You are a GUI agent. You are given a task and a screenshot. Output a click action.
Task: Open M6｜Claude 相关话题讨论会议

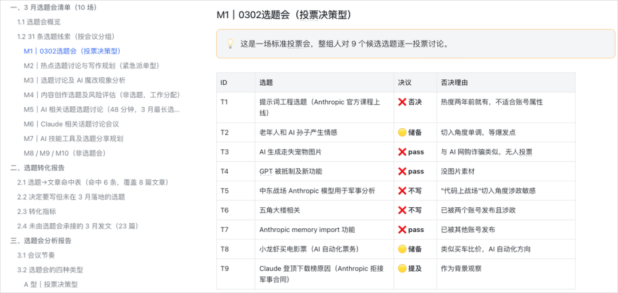72,124
